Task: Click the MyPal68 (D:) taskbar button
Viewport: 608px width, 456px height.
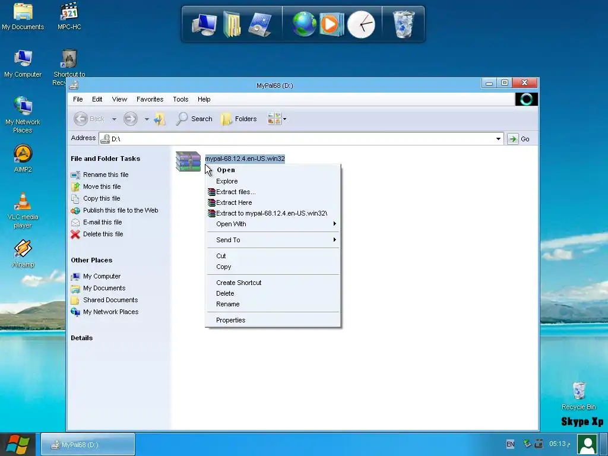Action: pyautogui.click(x=88, y=444)
